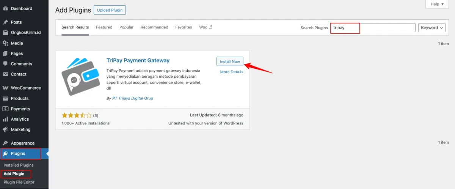The image size is (455, 189).
Task: Click the Media library icon
Action: (5, 43)
